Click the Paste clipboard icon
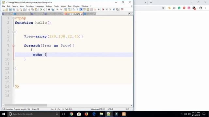 [x=36, y=9]
